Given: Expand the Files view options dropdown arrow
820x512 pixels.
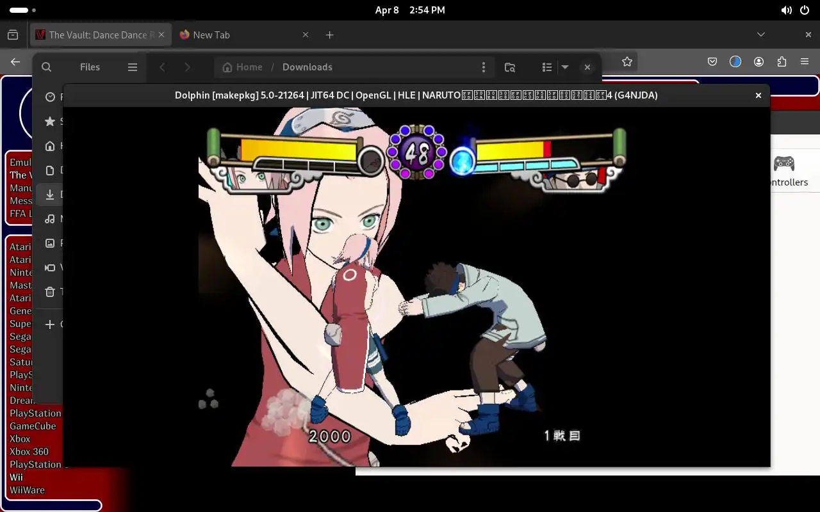Looking at the screenshot, I should coord(565,67).
